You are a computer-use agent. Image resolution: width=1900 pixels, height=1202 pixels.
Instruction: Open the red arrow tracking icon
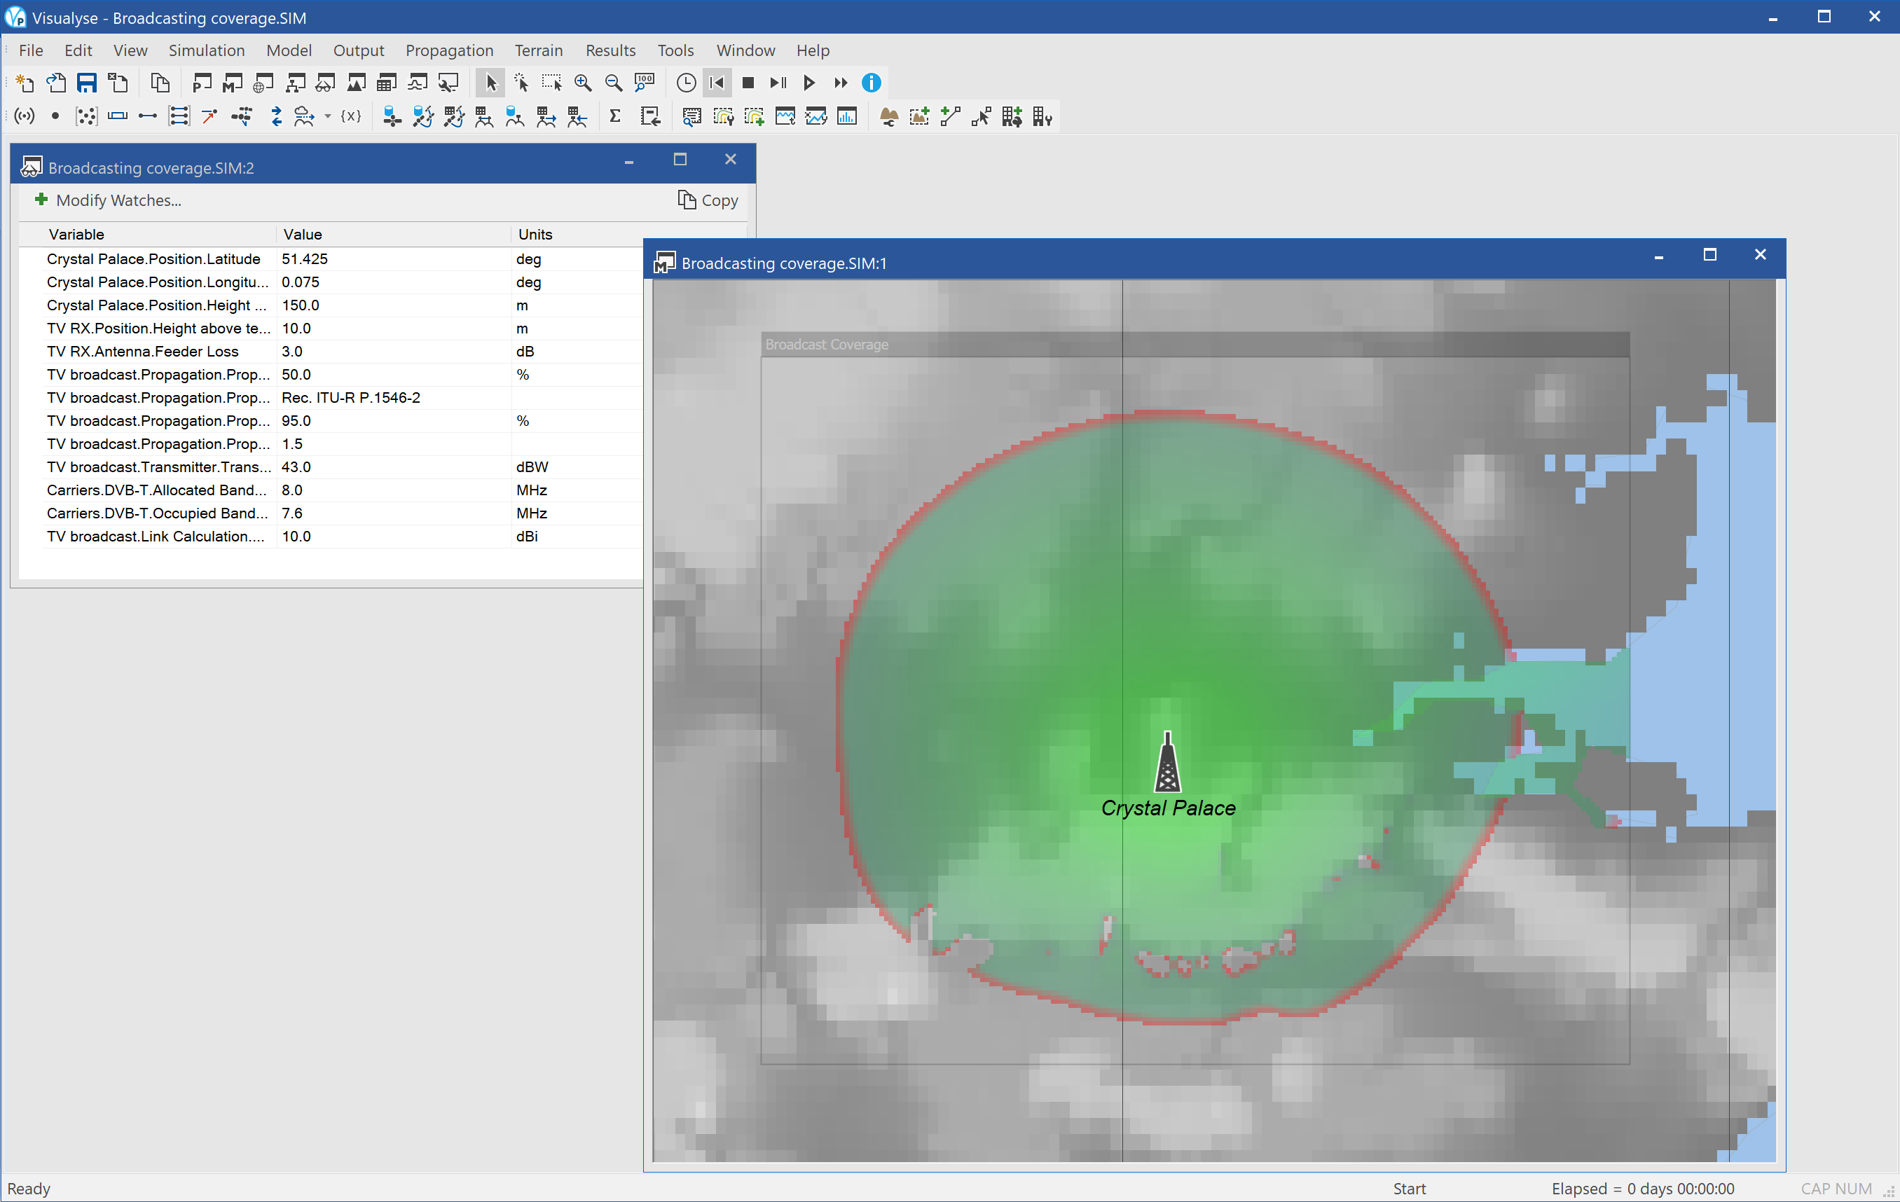[210, 118]
